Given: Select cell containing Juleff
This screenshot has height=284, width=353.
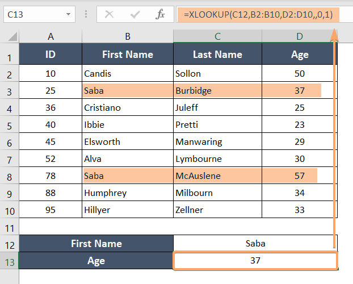Looking at the screenshot, I should tap(217, 107).
